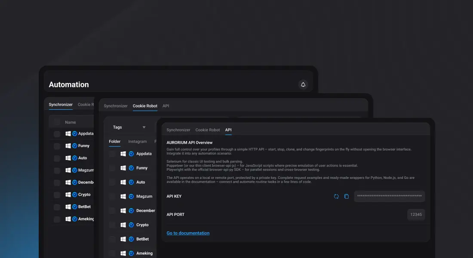Image resolution: width=473 pixels, height=258 pixels.
Task: Toggle the select-all checkbox beside Name header
Action: click(x=57, y=122)
